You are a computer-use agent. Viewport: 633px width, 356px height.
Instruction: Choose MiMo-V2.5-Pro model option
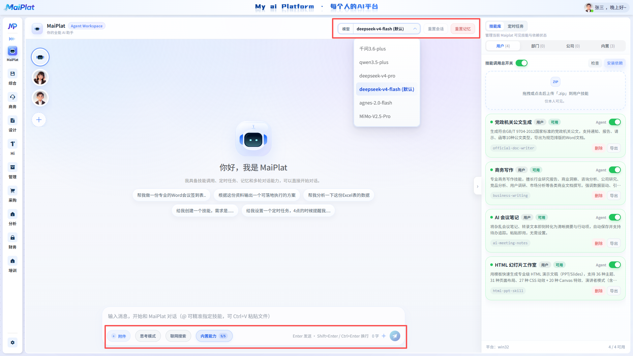(x=387, y=116)
